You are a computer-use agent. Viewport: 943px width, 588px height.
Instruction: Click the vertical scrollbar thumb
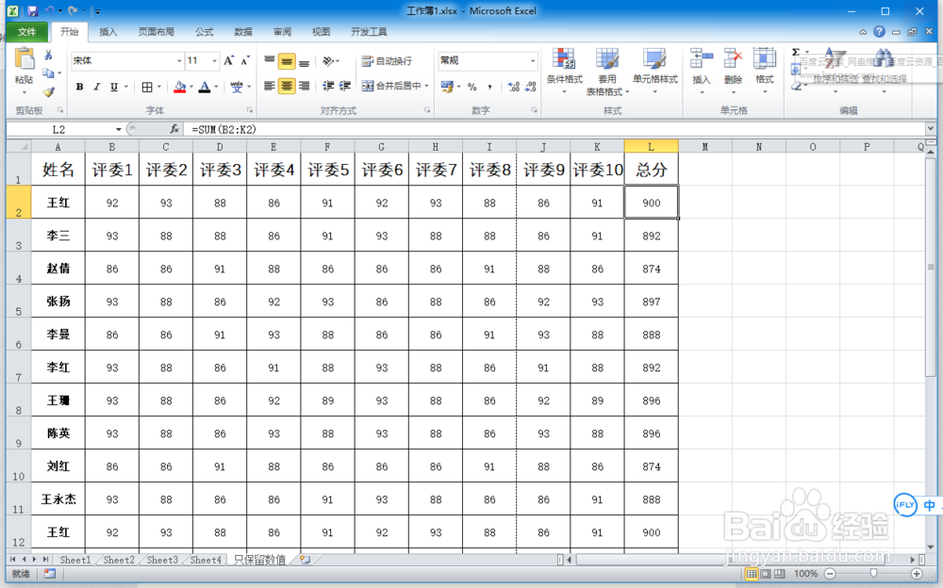click(931, 267)
